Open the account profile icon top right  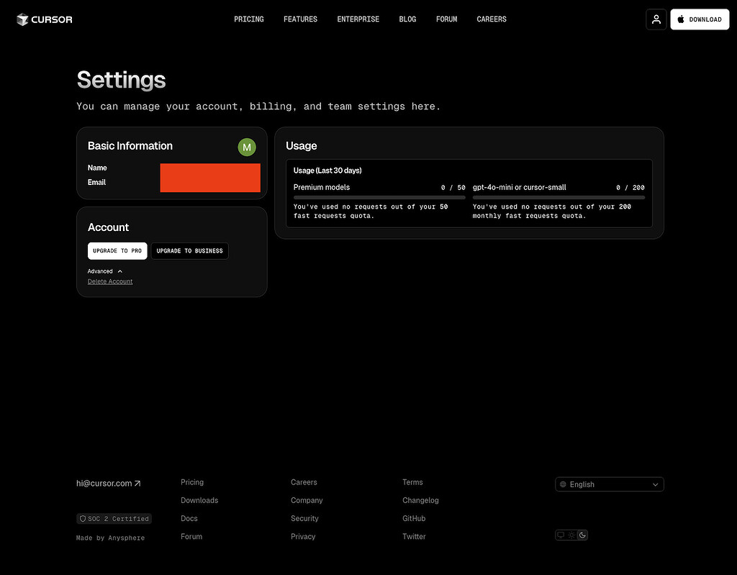(x=656, y=19)
